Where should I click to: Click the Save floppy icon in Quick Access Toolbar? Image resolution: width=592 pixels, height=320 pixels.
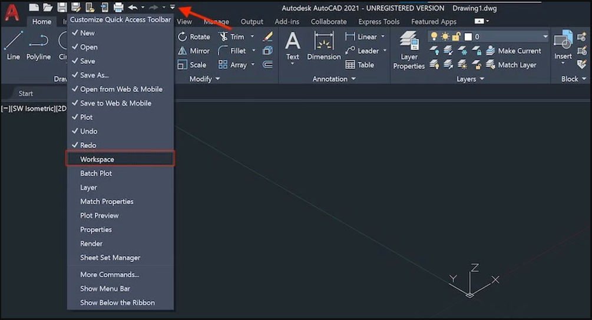[62, 7]
